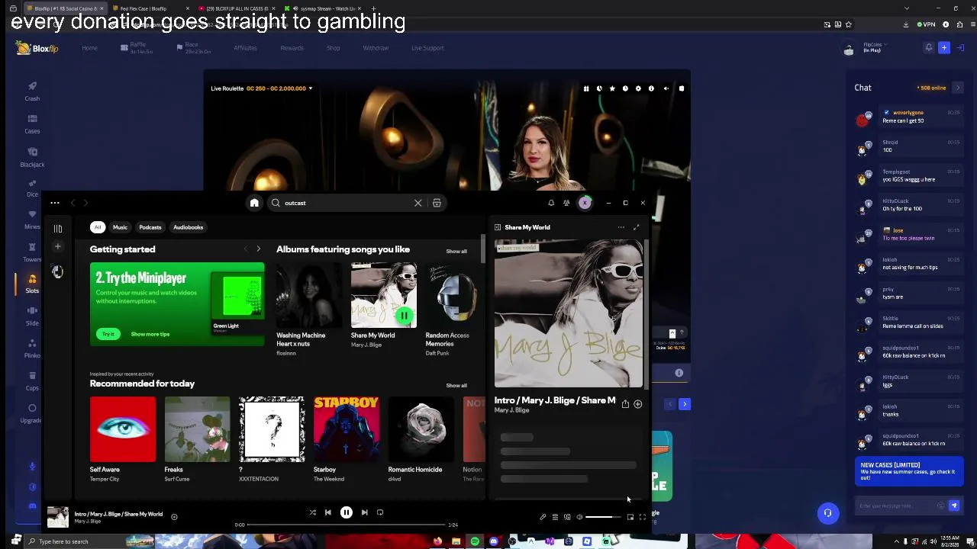Viewport: 977px width, 549px height.
Task: Open Cases in Bloxflip sidebar
Action: click(x=32, y=124)
